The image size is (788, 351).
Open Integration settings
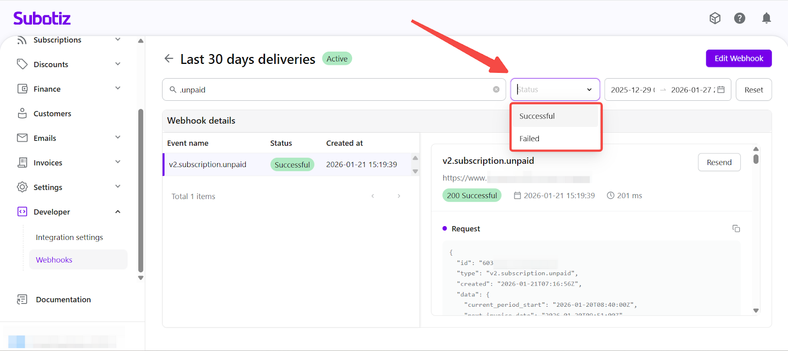click(69, 237)
